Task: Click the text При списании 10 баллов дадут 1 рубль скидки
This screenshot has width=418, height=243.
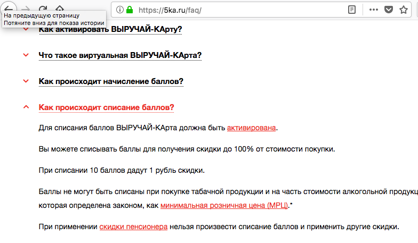Action: pyautogui.click(x=122, y=170)
